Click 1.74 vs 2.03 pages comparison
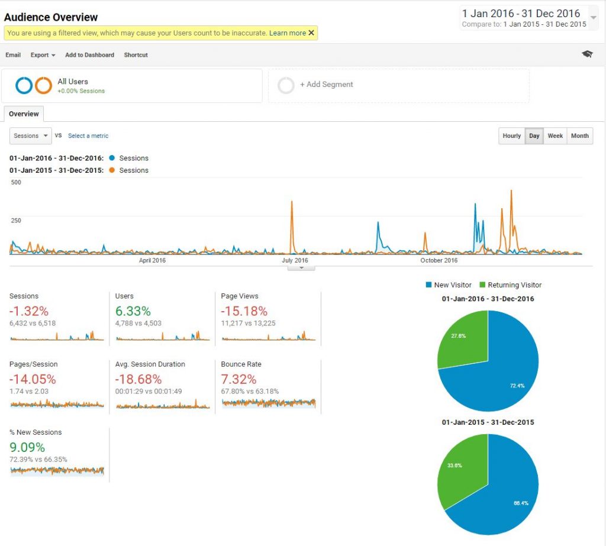Viewport: 606px width, 546px height. coord(29,391)
